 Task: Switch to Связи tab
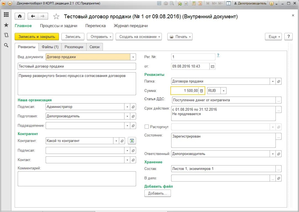coord(95,47)
